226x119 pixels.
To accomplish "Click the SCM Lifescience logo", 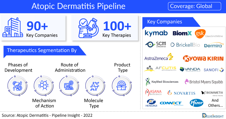I will 156,44.
